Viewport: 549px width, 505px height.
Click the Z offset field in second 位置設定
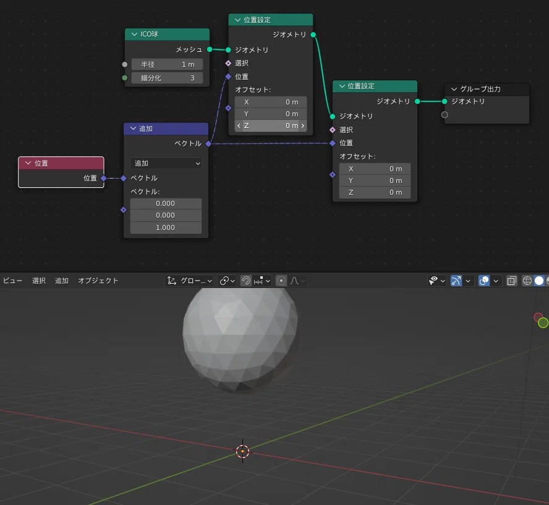375,192
